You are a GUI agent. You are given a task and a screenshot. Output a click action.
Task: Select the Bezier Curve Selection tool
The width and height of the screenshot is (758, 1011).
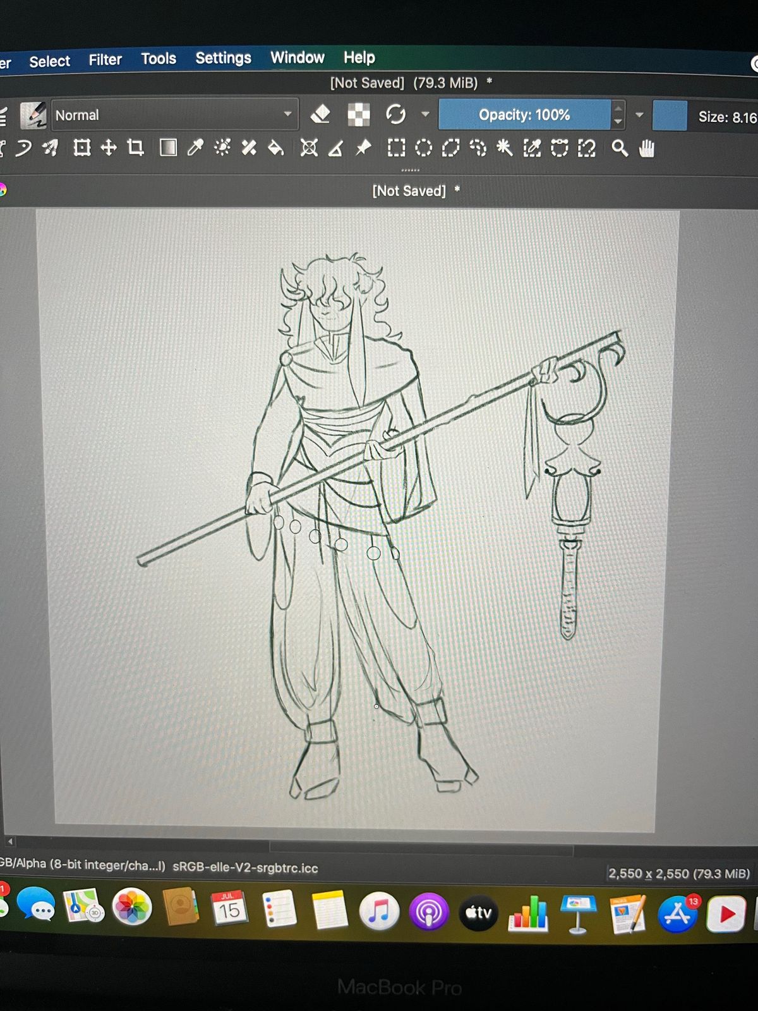560,148
